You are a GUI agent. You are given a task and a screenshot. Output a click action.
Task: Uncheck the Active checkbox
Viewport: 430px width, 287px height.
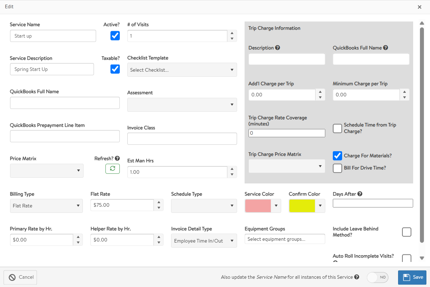pos(115,35)
